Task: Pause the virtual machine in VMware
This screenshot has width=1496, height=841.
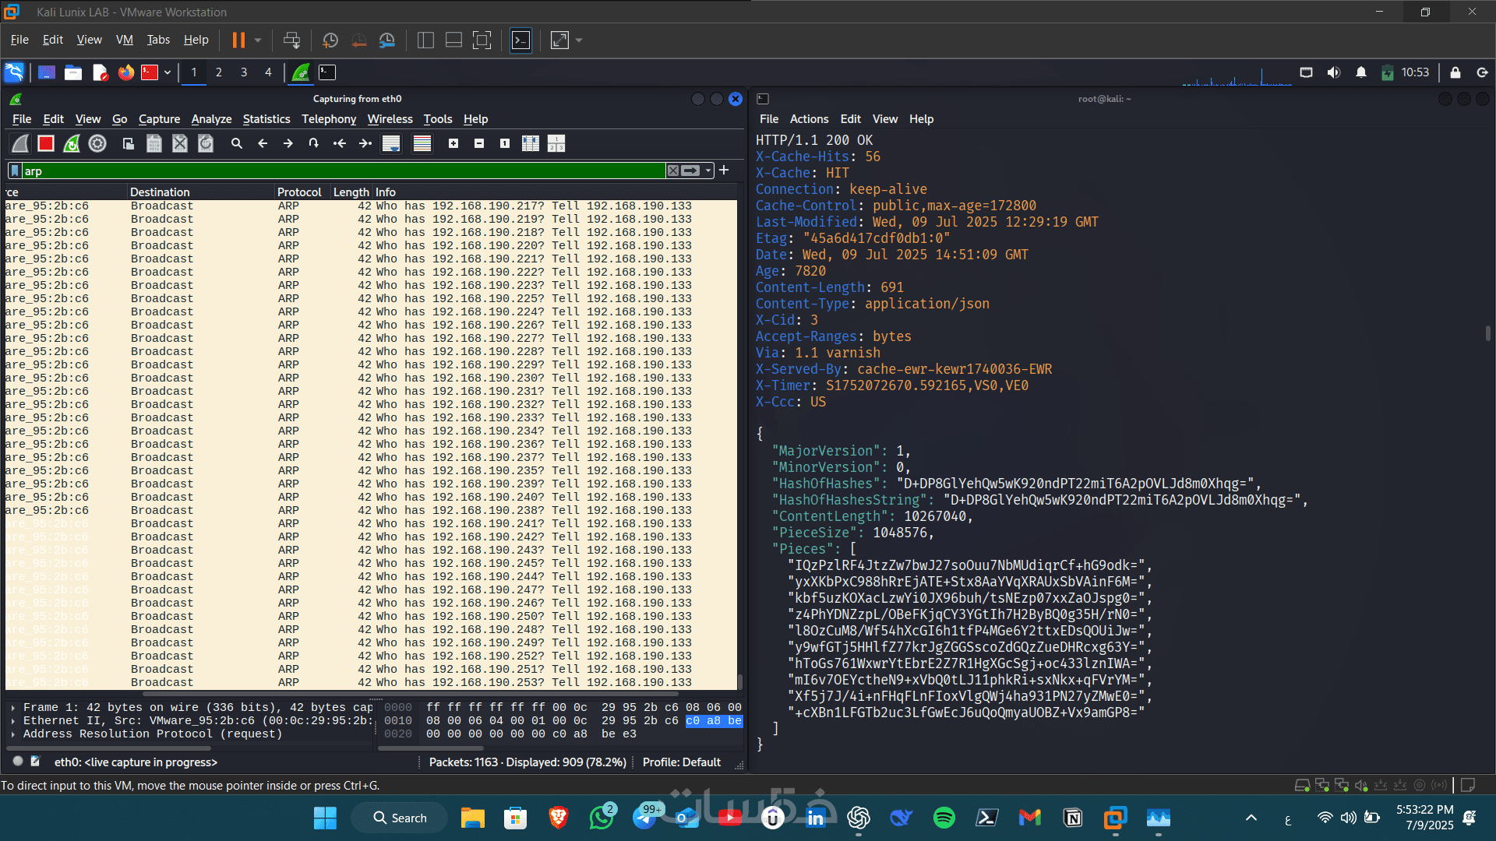Action: (238, 40)
